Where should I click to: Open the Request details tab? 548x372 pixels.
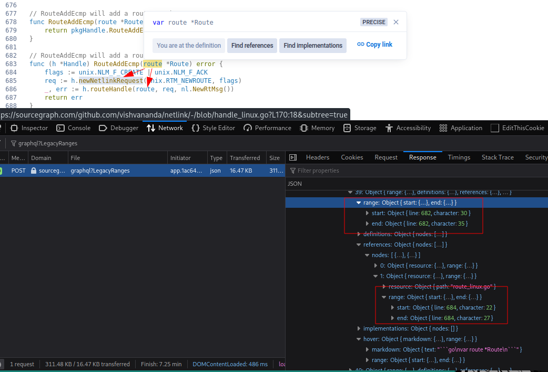coord(386,157)
